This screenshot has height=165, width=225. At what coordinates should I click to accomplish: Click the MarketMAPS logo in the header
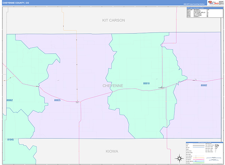click(x=213, y=3)
